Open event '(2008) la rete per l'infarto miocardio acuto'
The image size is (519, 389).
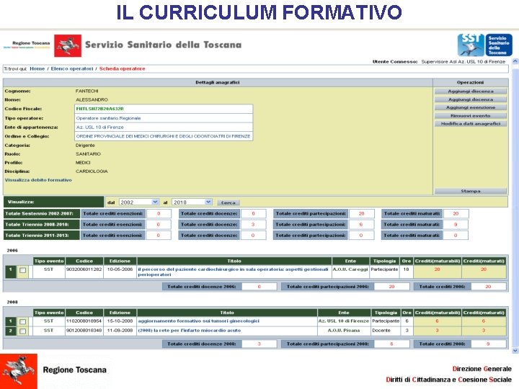190,331
